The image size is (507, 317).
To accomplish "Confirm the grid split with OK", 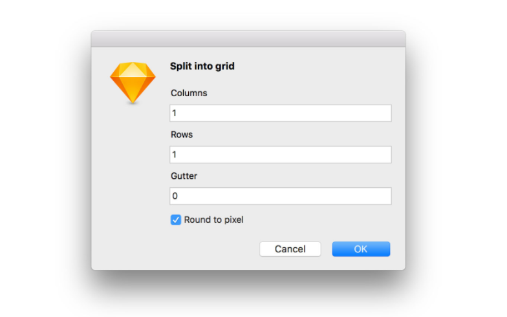I will tap(361, 249).
